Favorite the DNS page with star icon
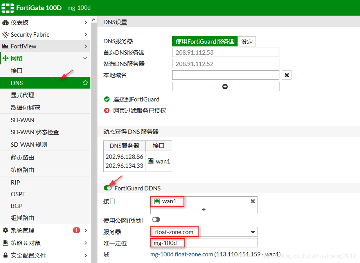360x263 pixels. pos(85,83)
